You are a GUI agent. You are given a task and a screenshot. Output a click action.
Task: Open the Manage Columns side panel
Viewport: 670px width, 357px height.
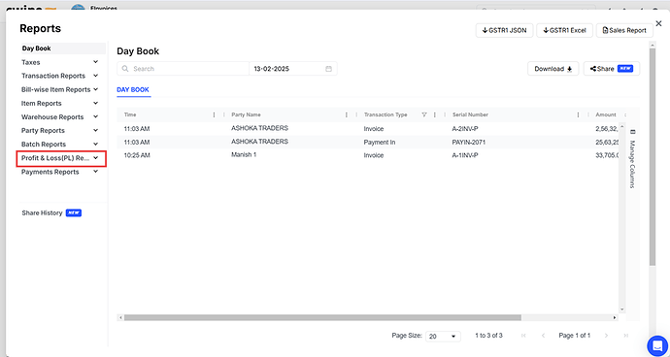pyautogui.click(x=632, y=158)
